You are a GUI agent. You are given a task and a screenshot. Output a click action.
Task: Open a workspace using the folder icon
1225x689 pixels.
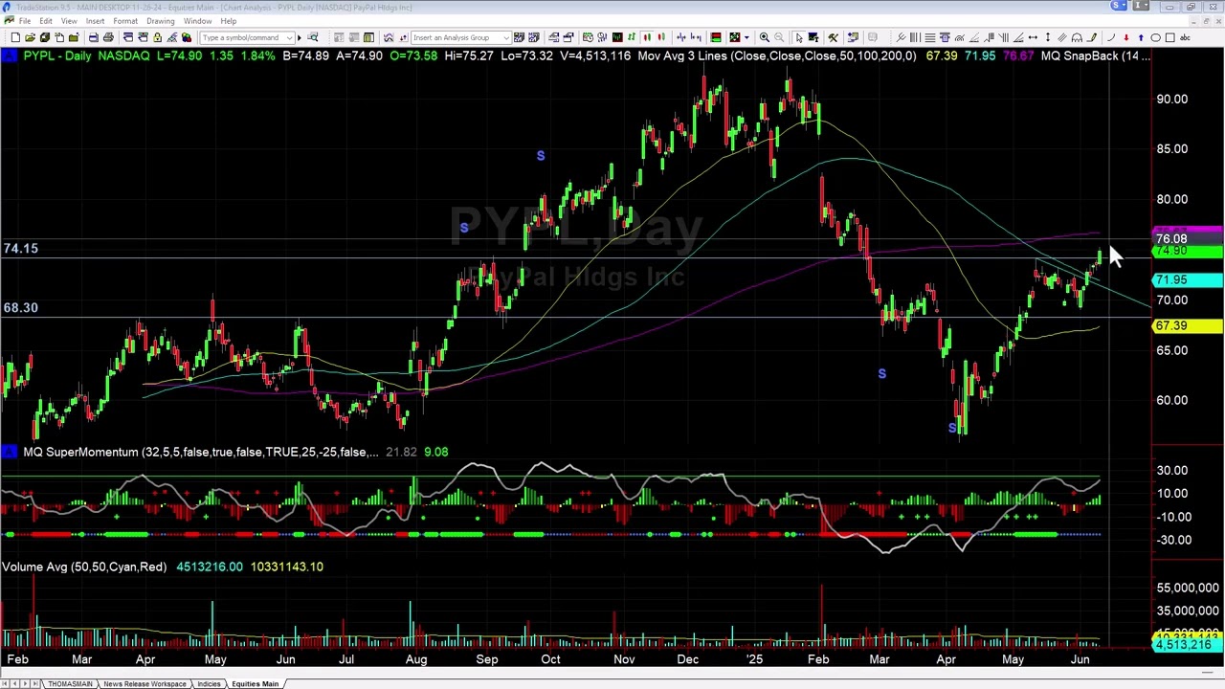[x=32, y=37]
